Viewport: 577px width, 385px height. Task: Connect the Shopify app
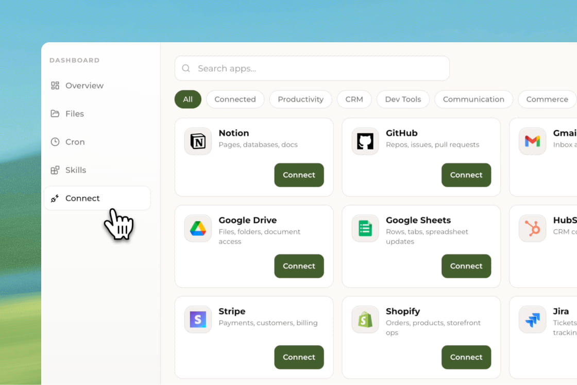[466, 357]
